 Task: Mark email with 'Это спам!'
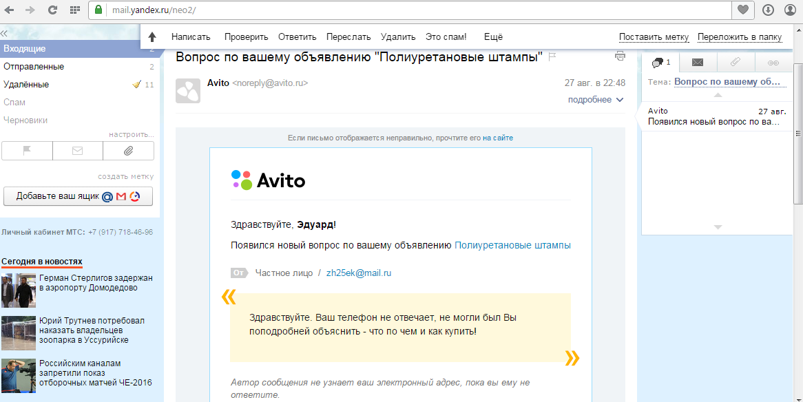(446, 37)
